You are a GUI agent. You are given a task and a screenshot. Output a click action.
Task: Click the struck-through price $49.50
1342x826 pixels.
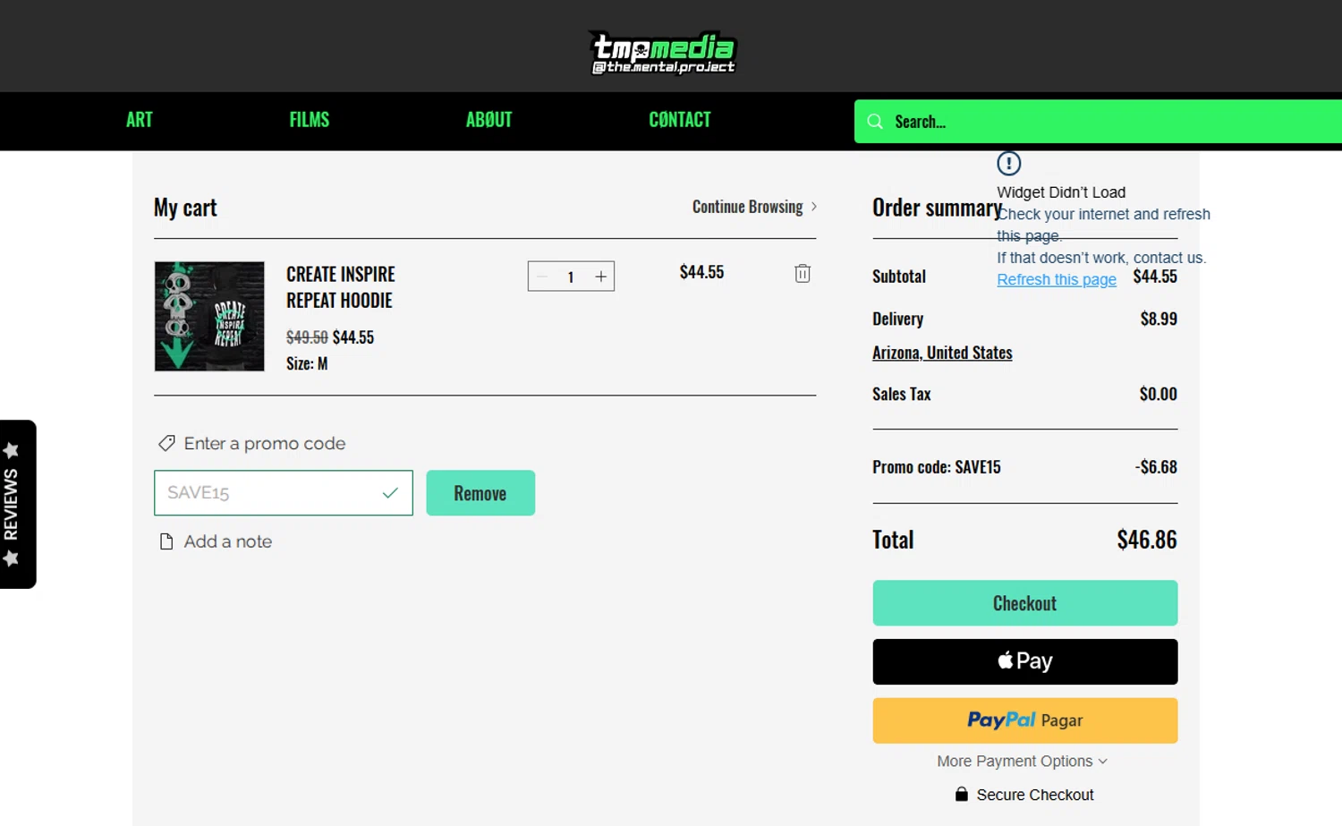click(x=307, y=337)
